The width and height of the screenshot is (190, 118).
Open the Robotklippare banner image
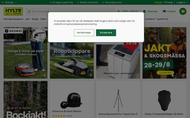point(72,60)
